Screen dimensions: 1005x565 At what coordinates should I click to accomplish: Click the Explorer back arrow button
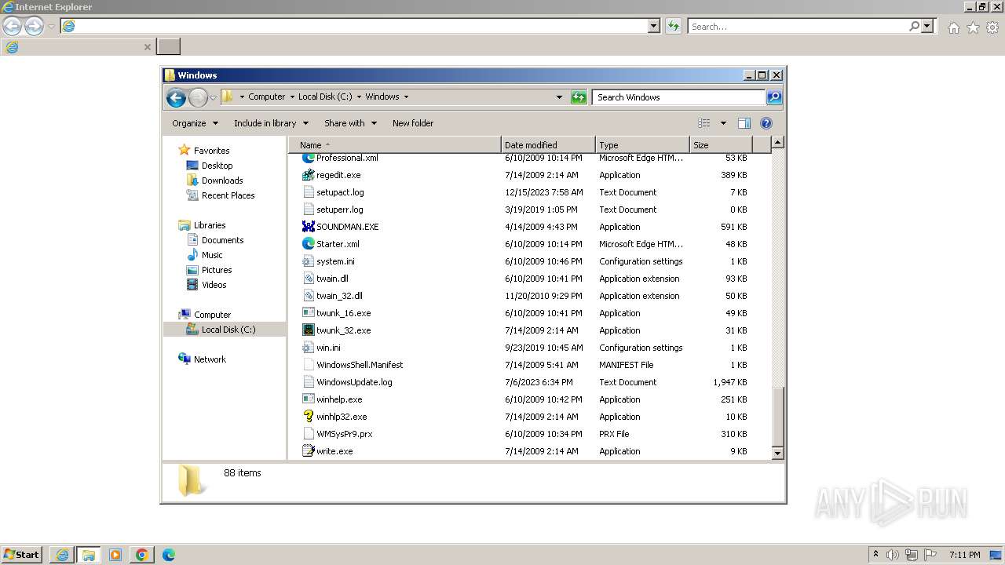point(176,97)
